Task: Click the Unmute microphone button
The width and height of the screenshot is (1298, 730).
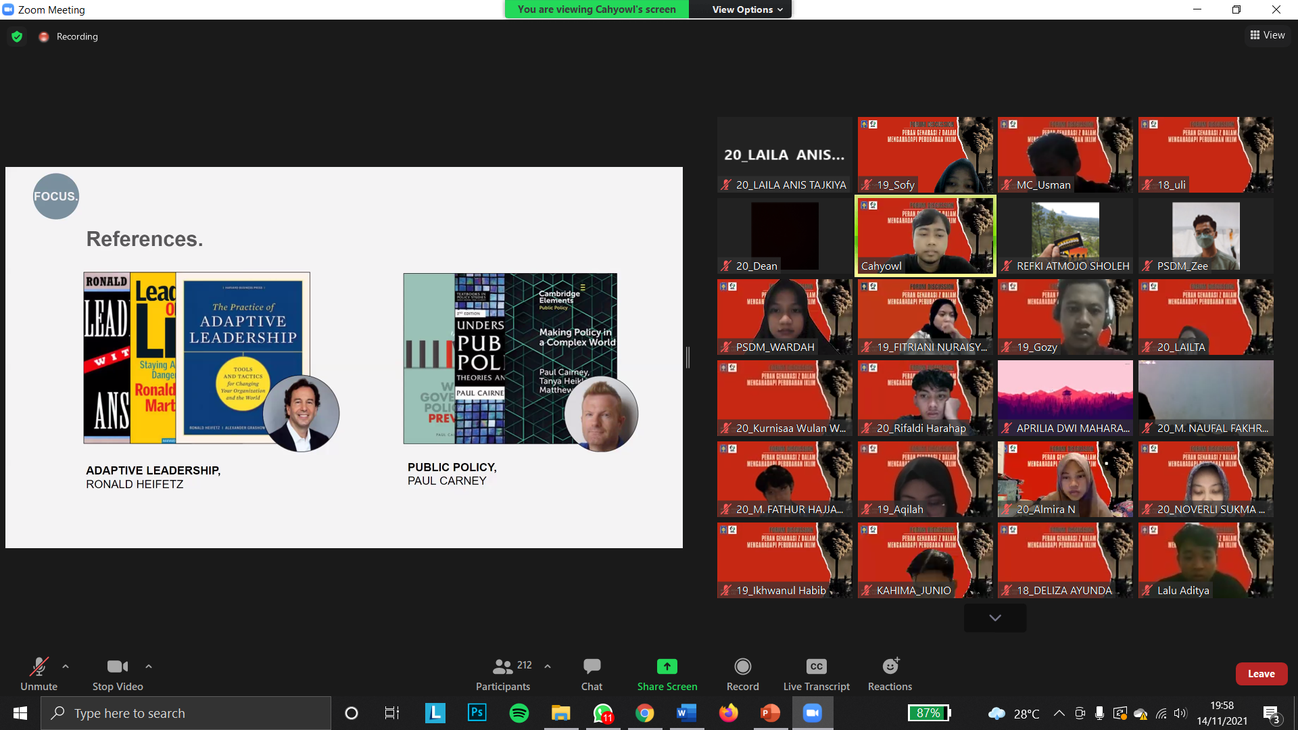Action: coord(39,674)
